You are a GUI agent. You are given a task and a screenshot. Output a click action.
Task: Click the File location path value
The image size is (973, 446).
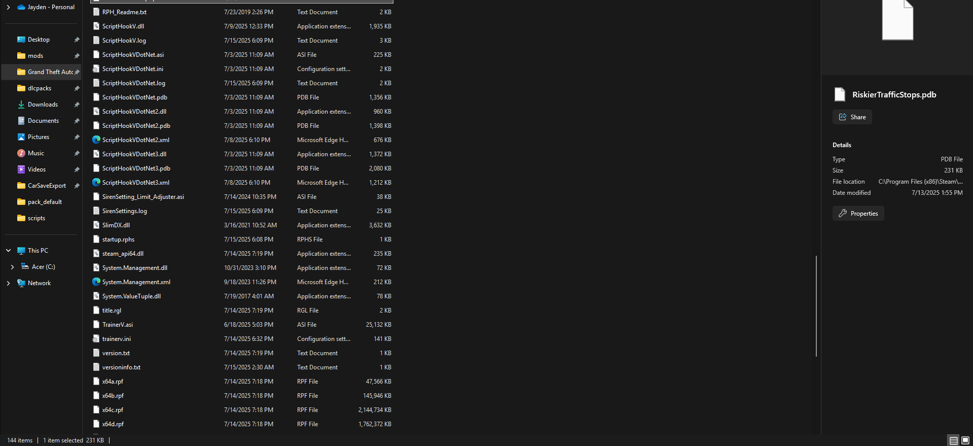[920, 182]
